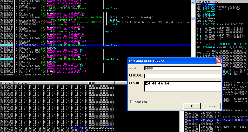Select MOV EAX,[EBP-1C] row at 0040134E
The height and width of the screenshot is (132, 248).
[95, 3]
